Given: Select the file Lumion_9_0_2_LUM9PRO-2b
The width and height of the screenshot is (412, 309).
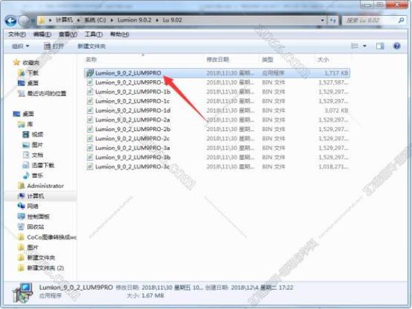Looking at the screenshot, I should pos(133,129).
